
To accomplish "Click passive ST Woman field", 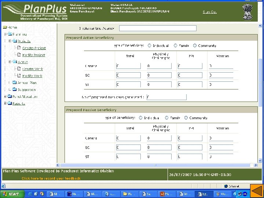I will [221, 157].
